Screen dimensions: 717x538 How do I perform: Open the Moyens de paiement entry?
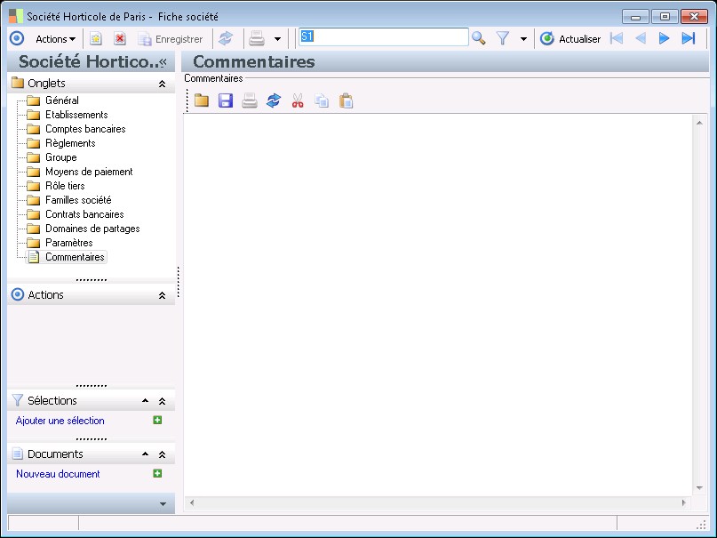(x=89, y=172)
